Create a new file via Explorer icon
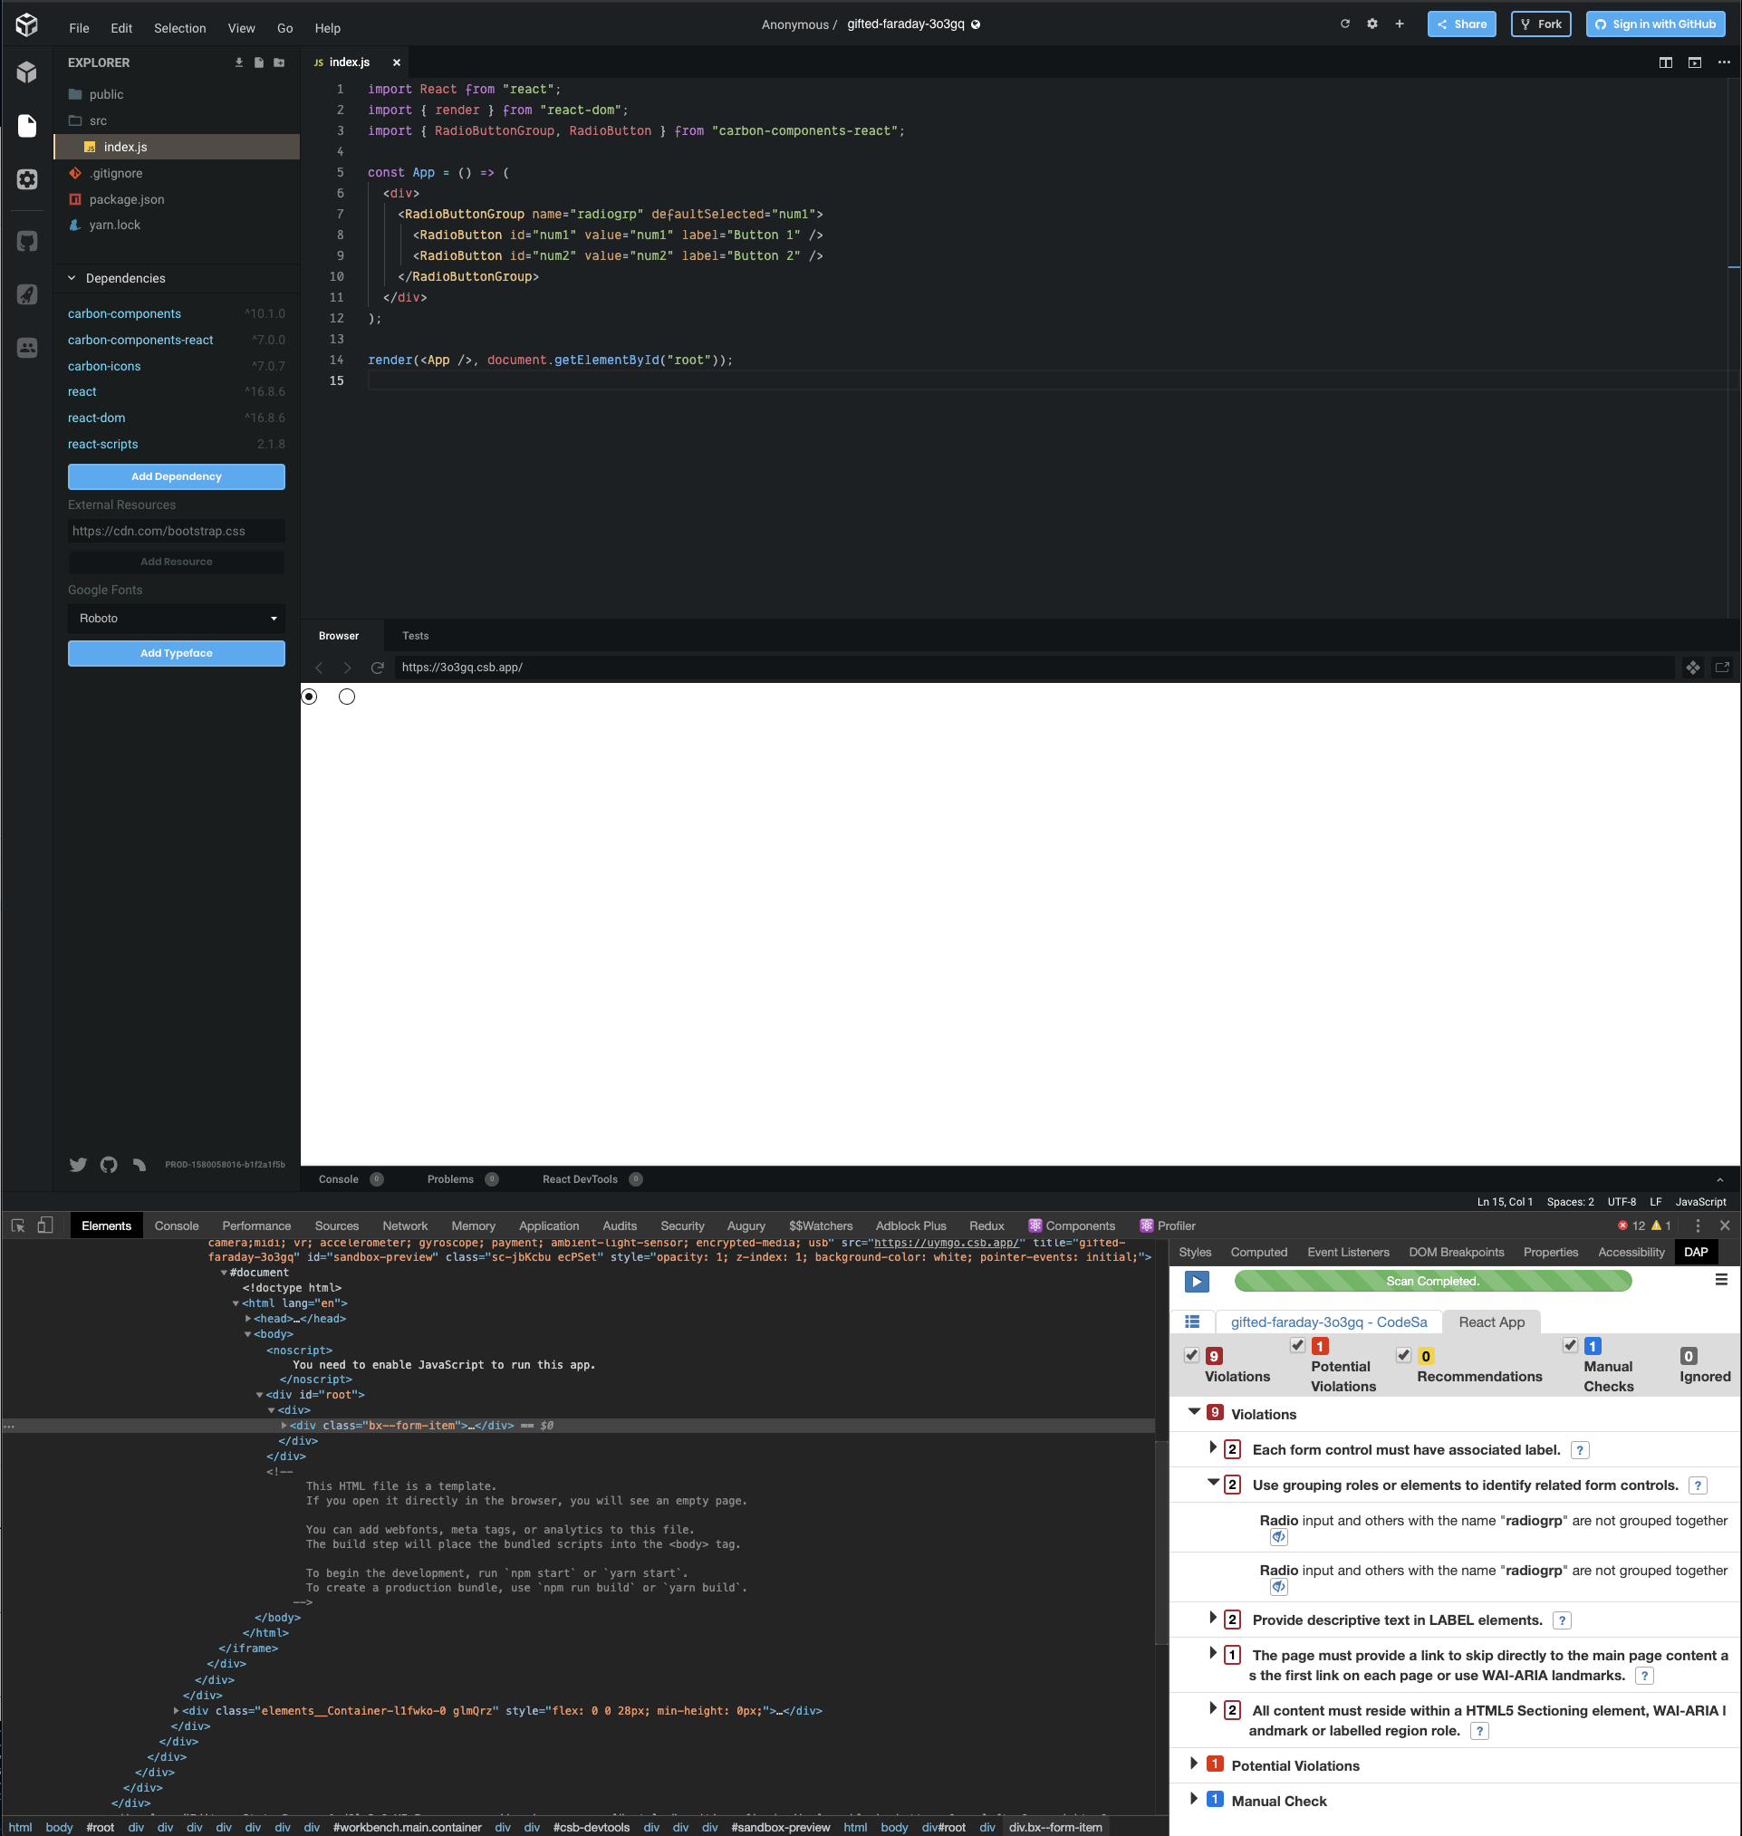Image resolution: width=1742 pixels, height=1836 pixels. tap(258, 62)
